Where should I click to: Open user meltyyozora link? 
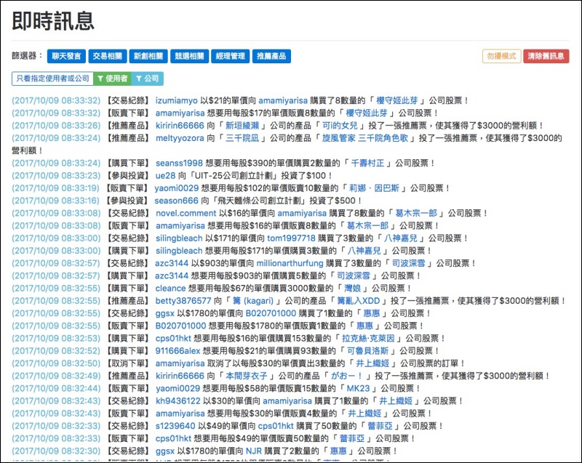pyautogui.click(x=180, y=138)
